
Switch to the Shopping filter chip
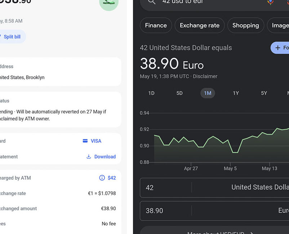[x=245, y=26]
